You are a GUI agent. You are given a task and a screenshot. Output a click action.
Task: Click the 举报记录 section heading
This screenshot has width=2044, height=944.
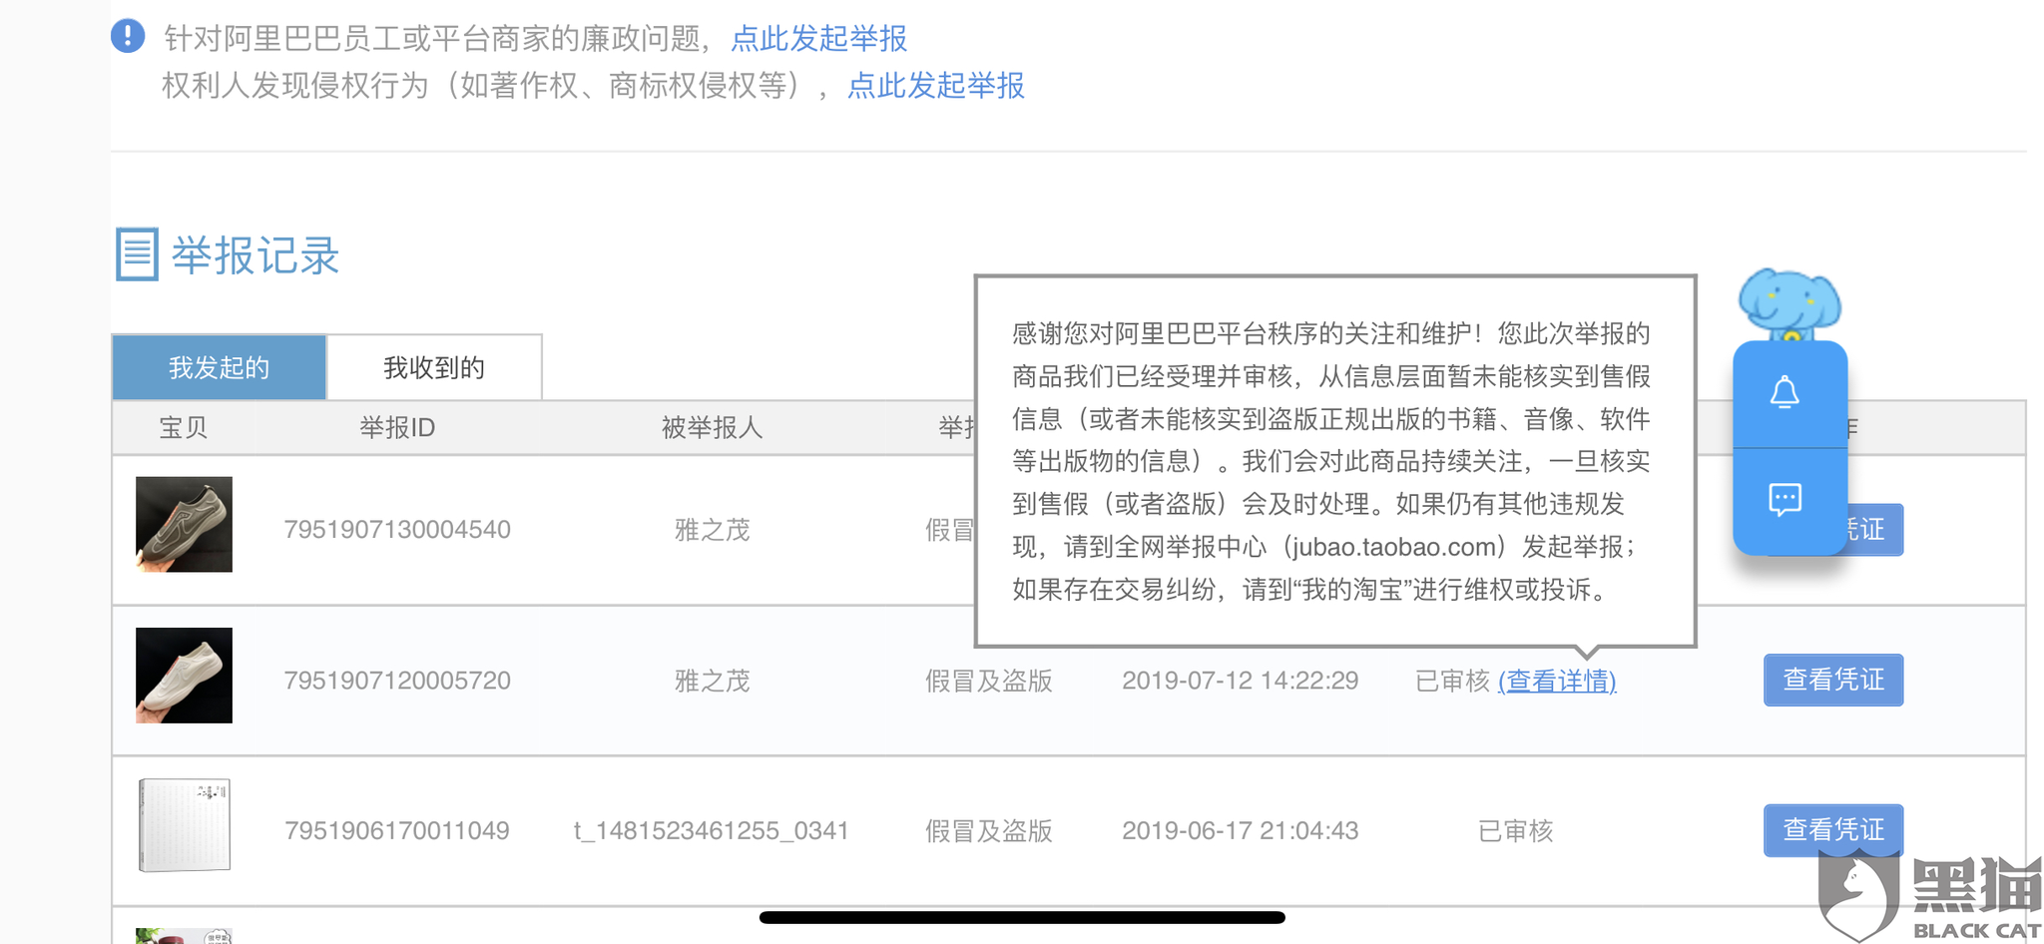click(255, 255)
